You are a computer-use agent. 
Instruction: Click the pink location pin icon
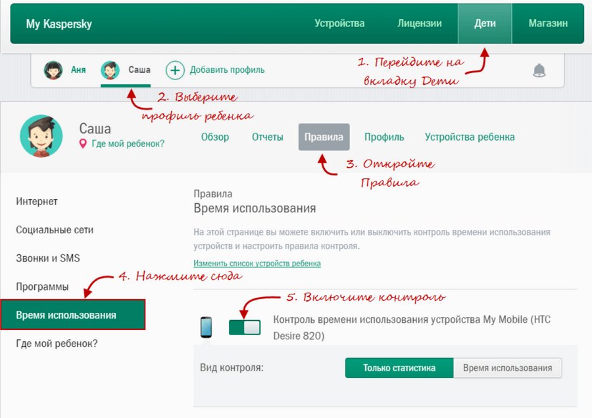click(x=83, y=144)
